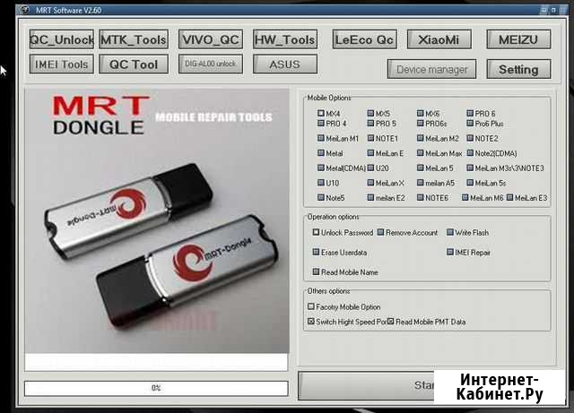Viewport: 574px width, 413px height.
Task: Select the MX4 model checkbox
Action: [321, 114]
